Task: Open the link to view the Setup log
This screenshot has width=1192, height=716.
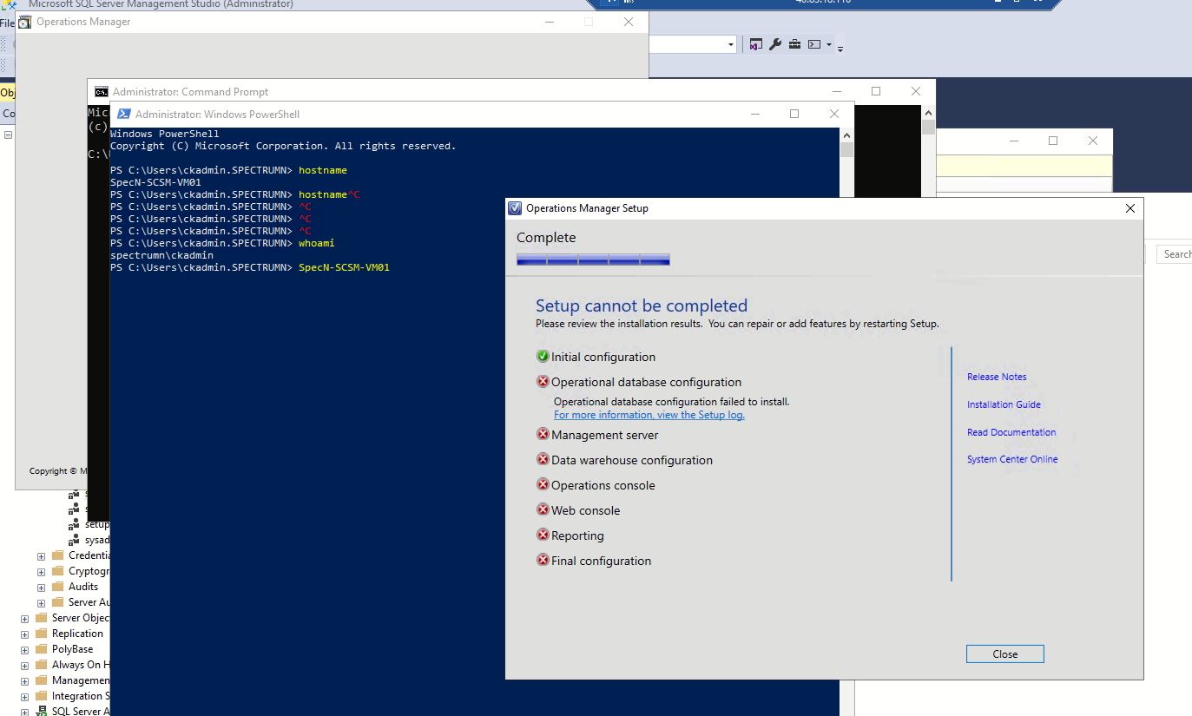Action: (649, 415)
